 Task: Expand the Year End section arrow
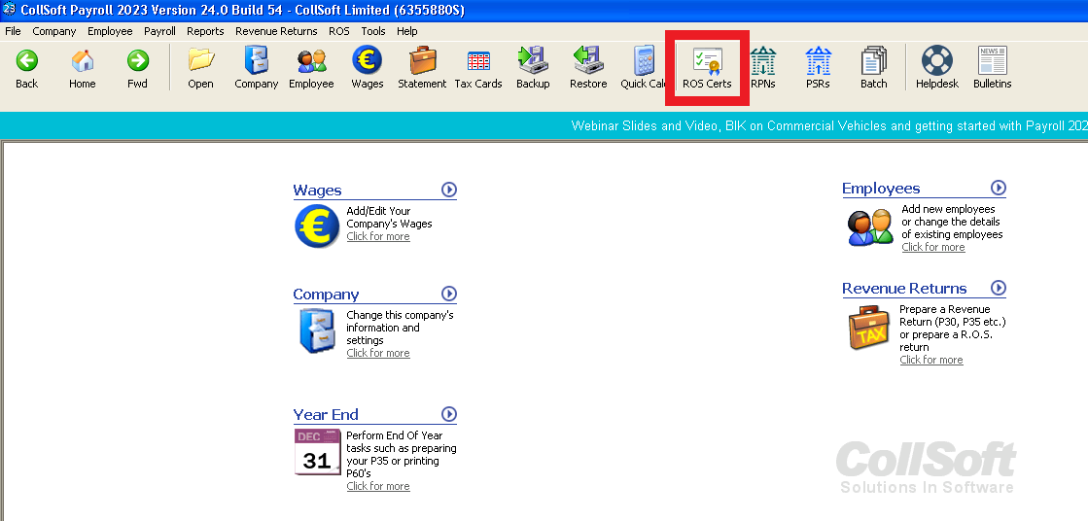click(x=448, y=414)
